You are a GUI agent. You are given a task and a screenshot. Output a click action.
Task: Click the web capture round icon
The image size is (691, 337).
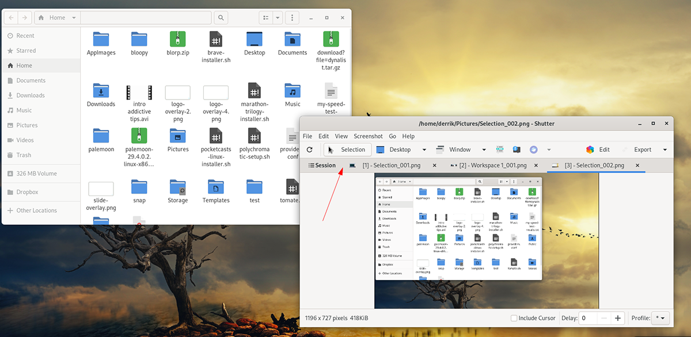533,150
